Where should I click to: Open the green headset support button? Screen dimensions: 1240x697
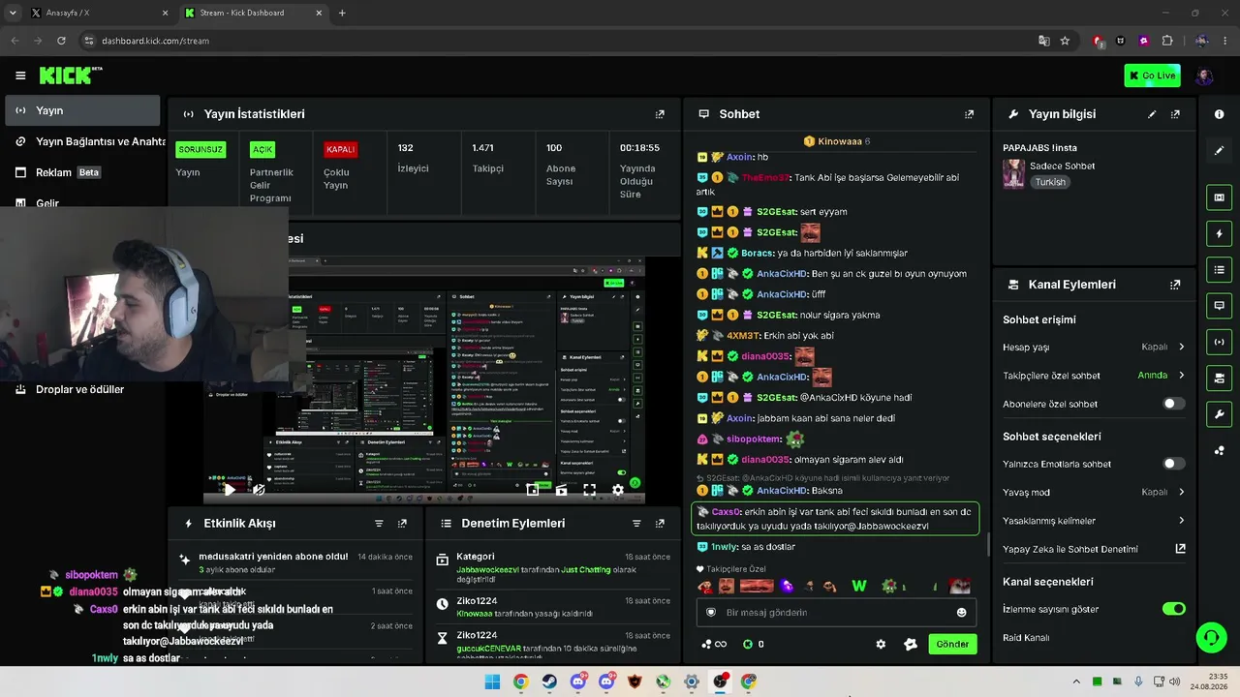[x=1211, y=637]
